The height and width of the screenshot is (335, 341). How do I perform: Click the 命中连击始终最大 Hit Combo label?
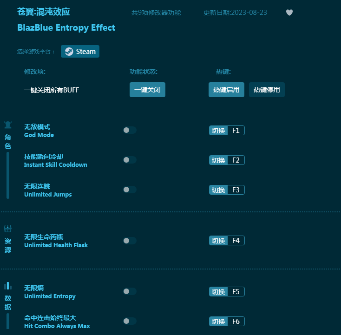[57, 322]
